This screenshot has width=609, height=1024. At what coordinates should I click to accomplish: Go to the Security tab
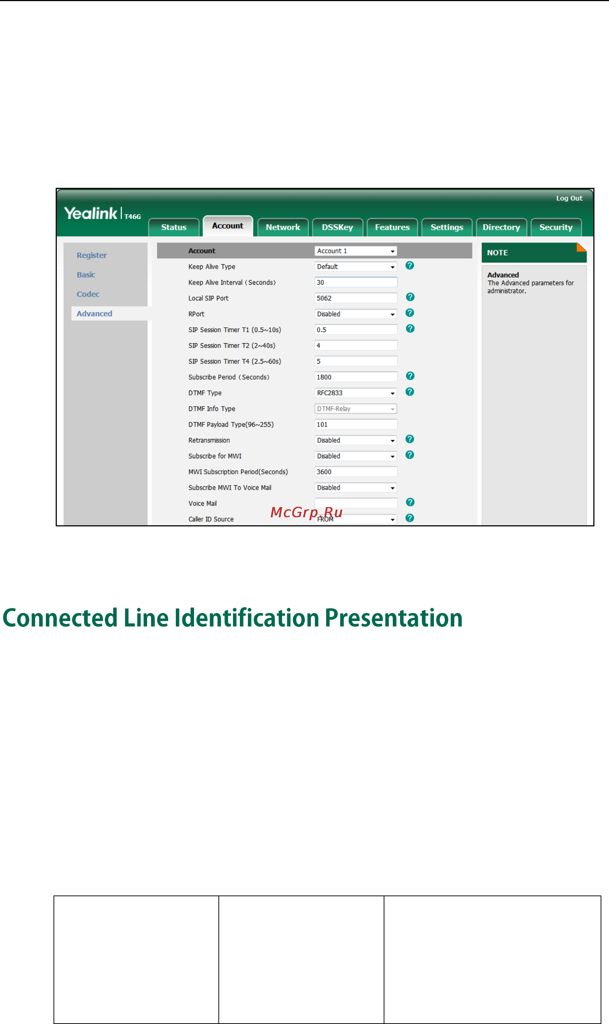tap(556, 227)
